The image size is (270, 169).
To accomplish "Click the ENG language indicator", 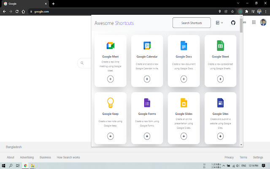I will [x=244, y=166].
